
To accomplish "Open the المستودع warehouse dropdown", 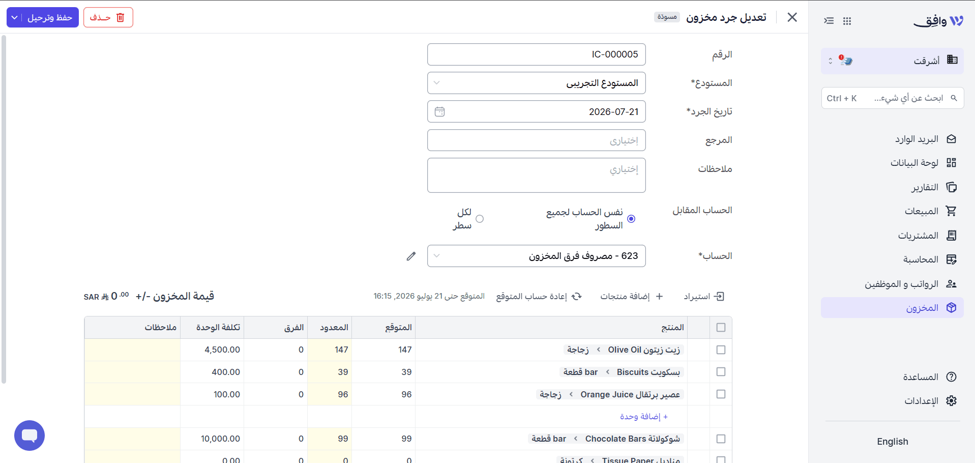I will 537,83.
